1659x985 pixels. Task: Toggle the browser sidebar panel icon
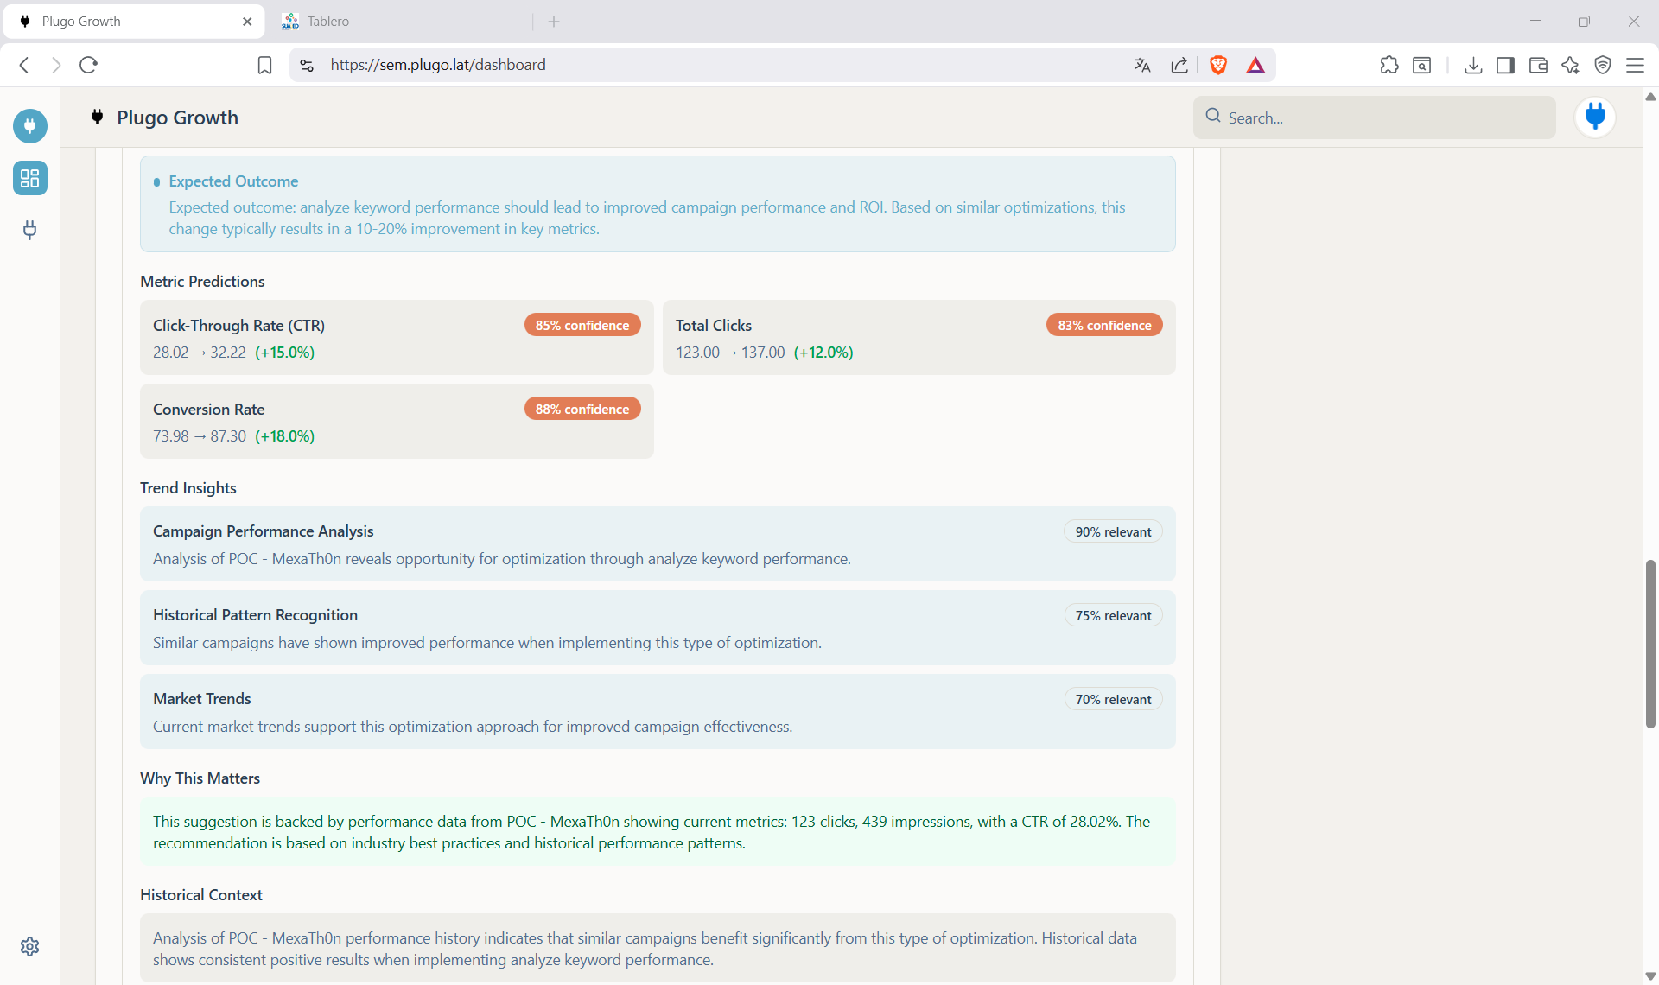click(x=1505, y=65)
